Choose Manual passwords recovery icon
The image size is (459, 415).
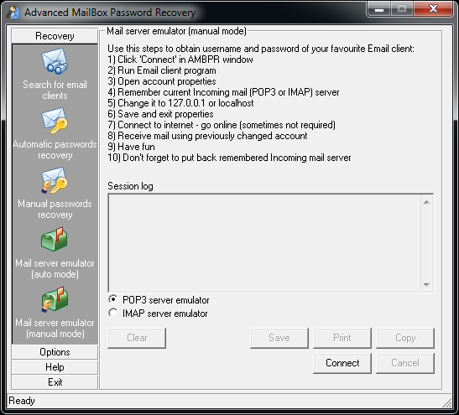[x=55, y=180]
